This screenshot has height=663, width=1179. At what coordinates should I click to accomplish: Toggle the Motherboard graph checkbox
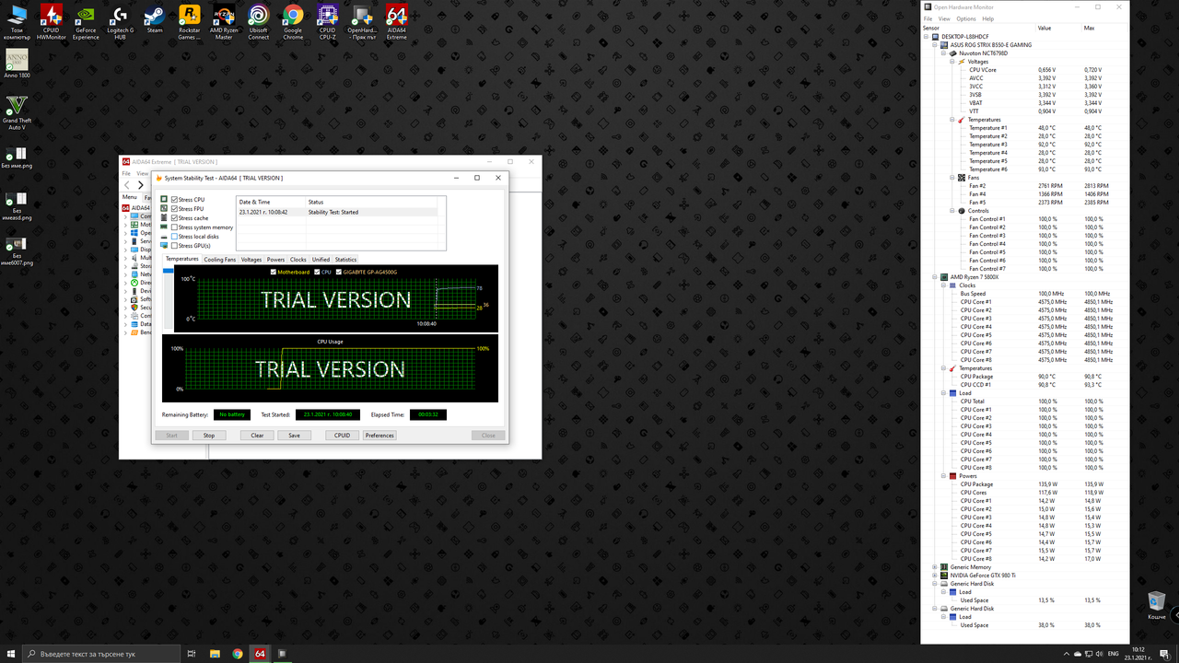click(274, 272)
